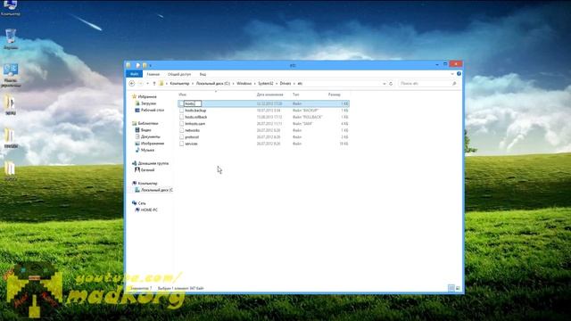Open the Файл ribbon tab
Image resolution: width=571 pixels, height=321 pixels.
(134, 74)
